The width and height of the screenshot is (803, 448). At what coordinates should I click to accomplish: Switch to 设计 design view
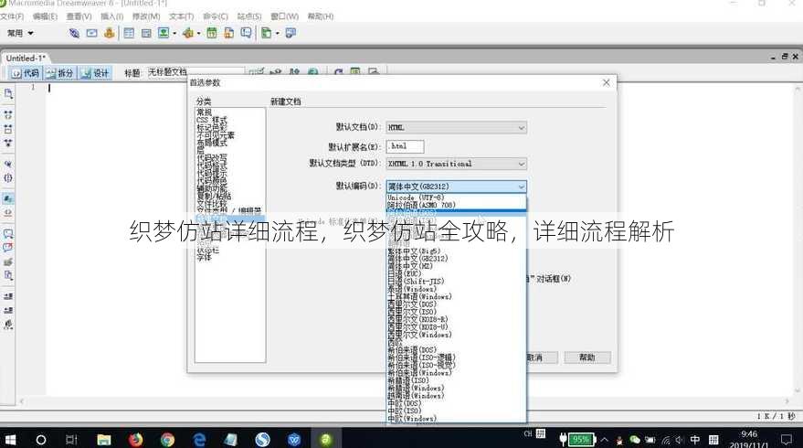pyautogui.click(x=95, y=73)
